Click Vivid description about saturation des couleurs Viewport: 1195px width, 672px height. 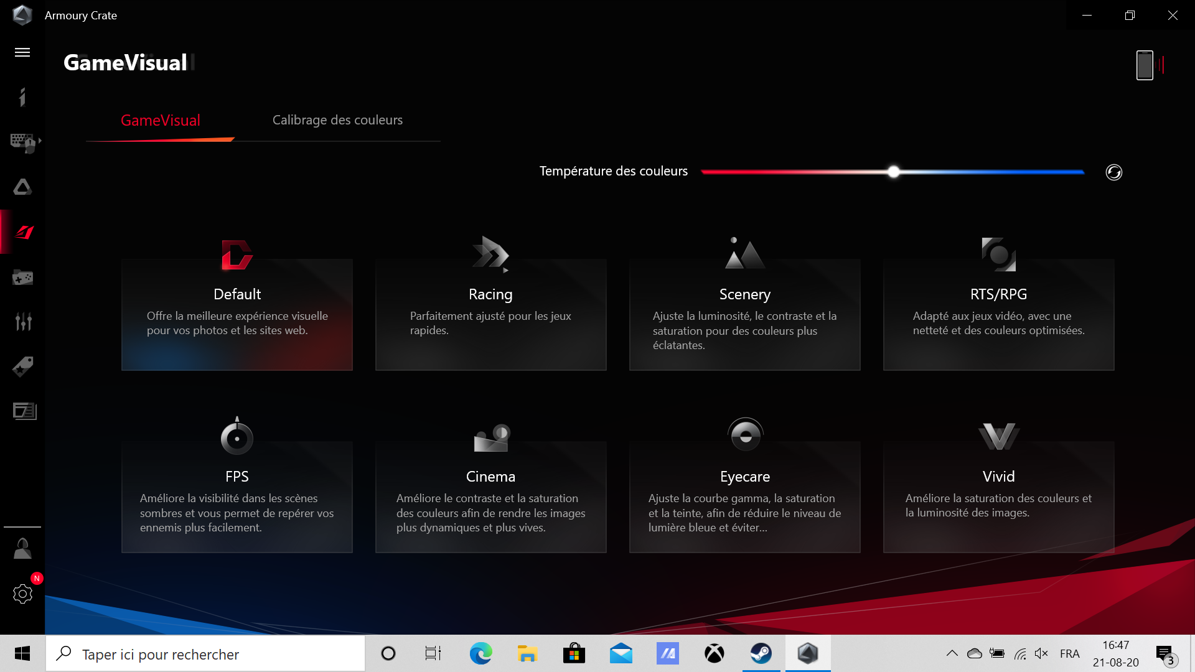point(998,505)
